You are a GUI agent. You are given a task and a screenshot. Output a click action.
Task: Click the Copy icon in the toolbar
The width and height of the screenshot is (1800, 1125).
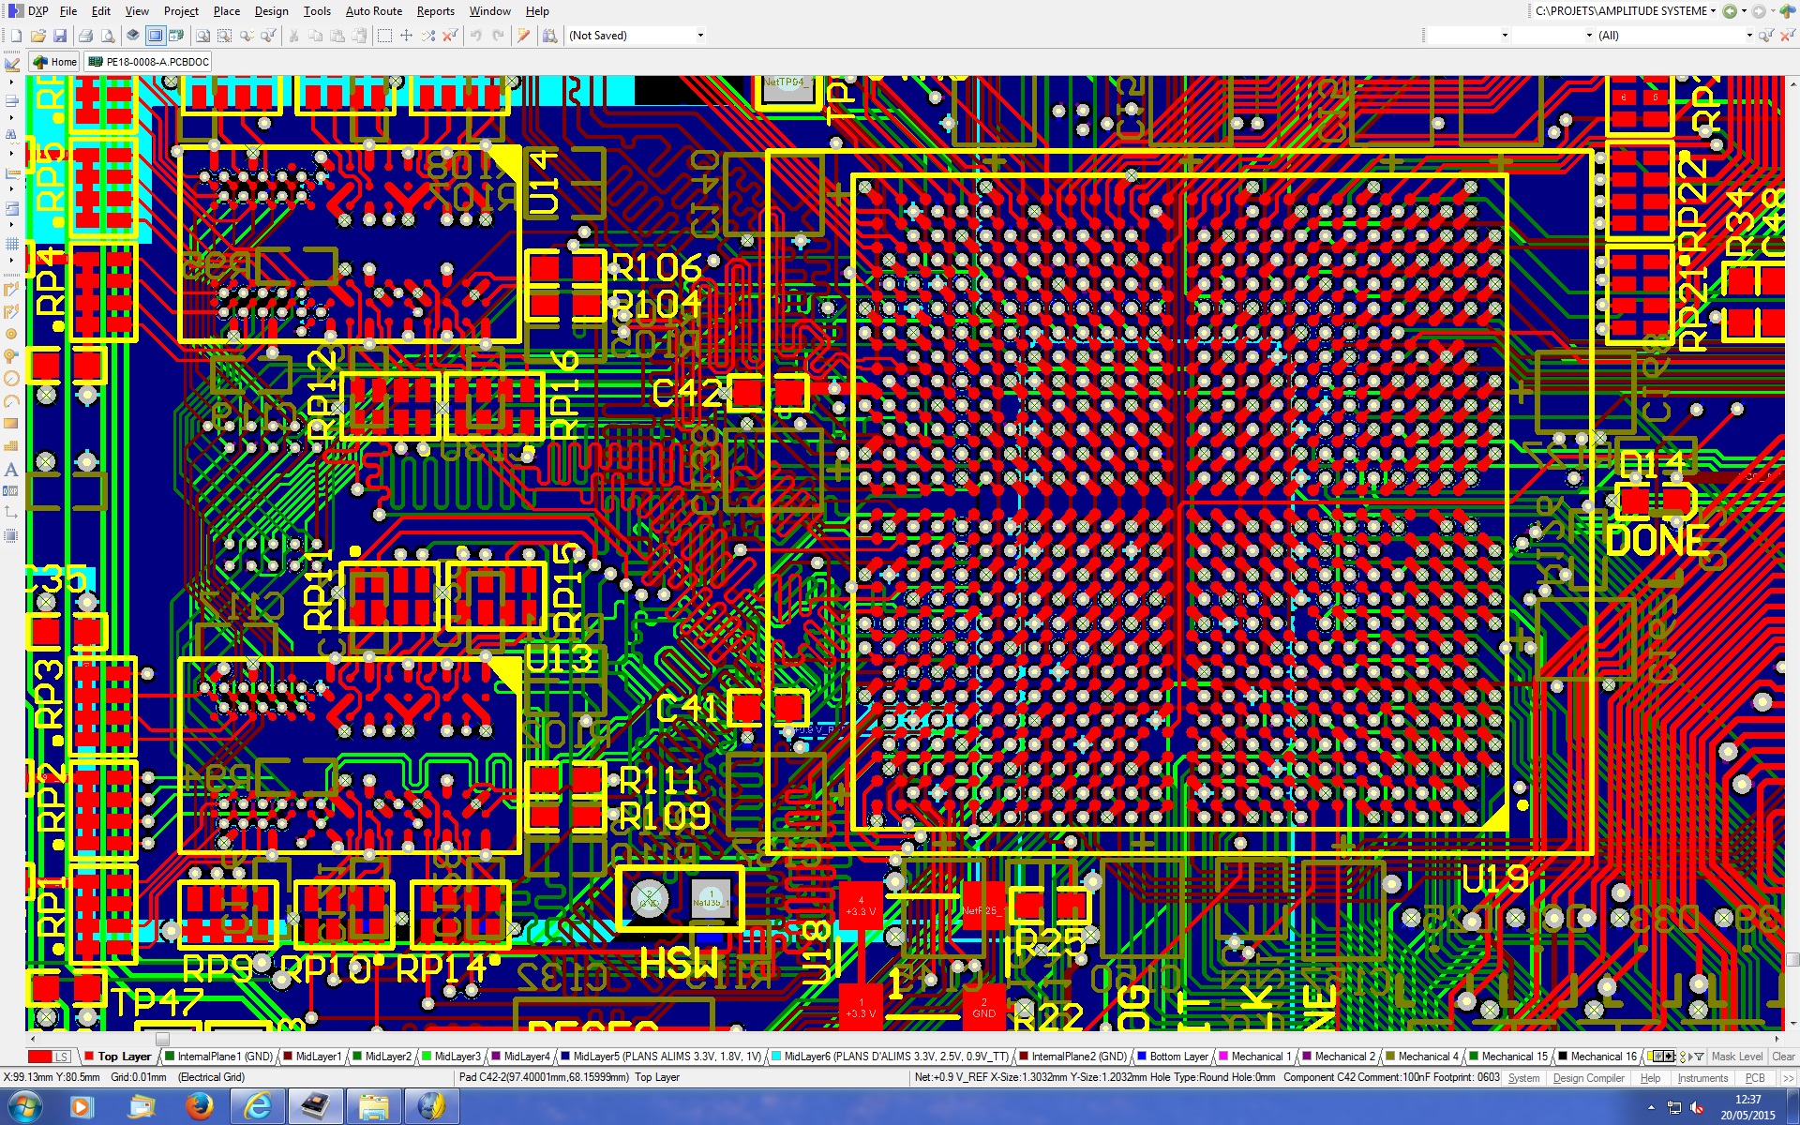pyautogui.click(x=316, y=36)
